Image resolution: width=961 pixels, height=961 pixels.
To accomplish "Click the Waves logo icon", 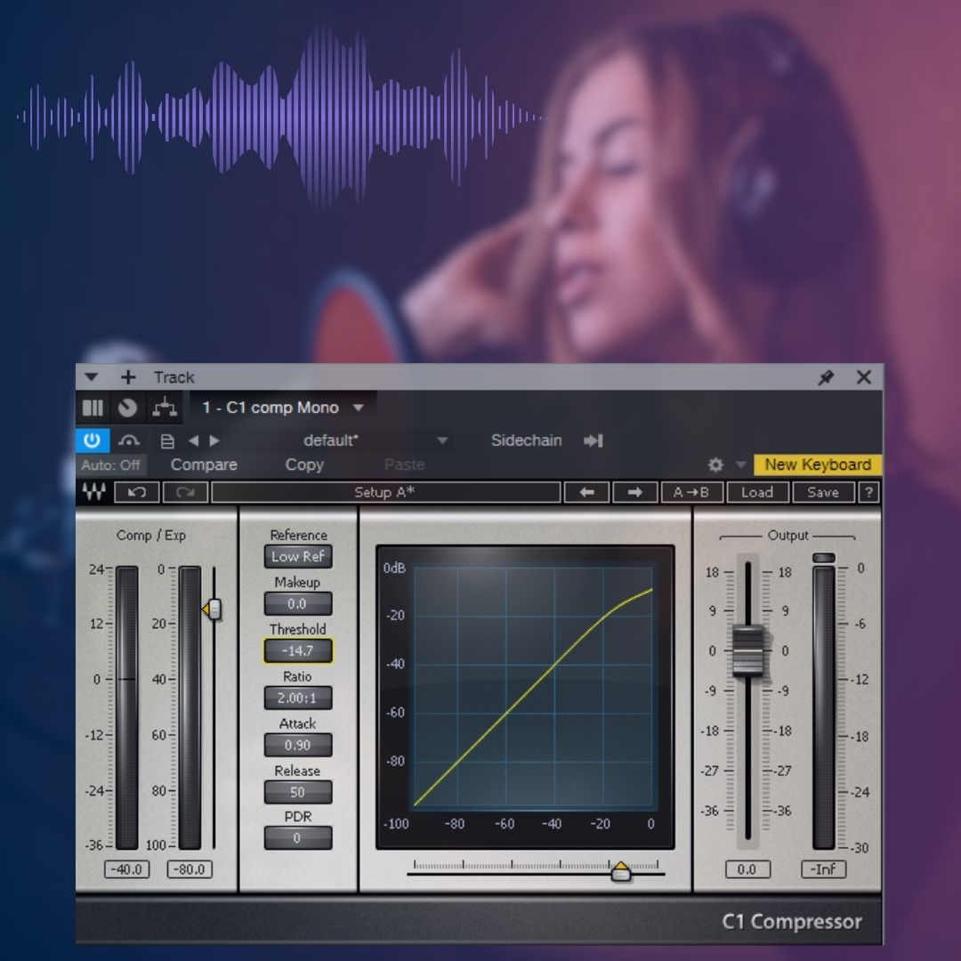I will point(93,492).
